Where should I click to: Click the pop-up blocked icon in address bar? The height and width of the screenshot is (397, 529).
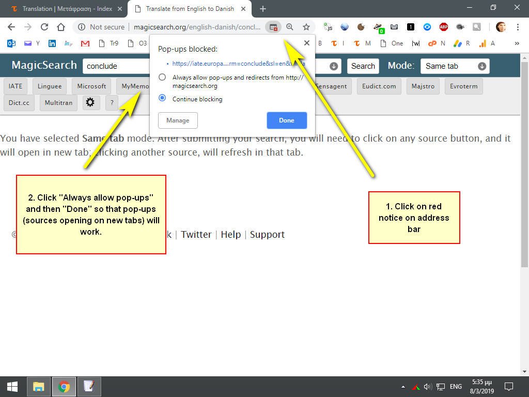coord(273,27)
